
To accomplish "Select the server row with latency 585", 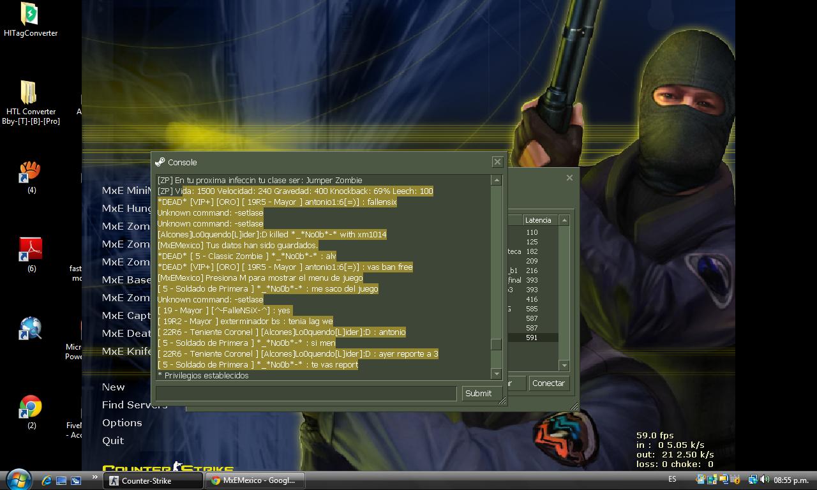I will tap(533, 309).
